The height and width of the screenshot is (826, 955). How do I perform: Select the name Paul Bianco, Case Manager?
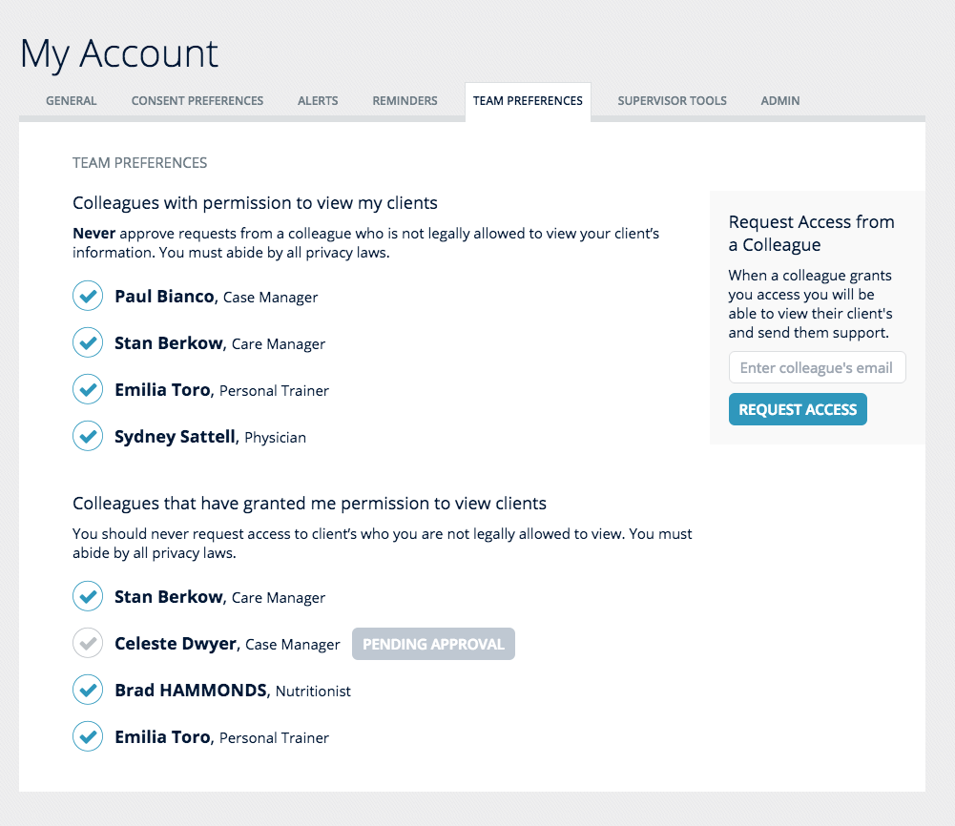point(216,296)
